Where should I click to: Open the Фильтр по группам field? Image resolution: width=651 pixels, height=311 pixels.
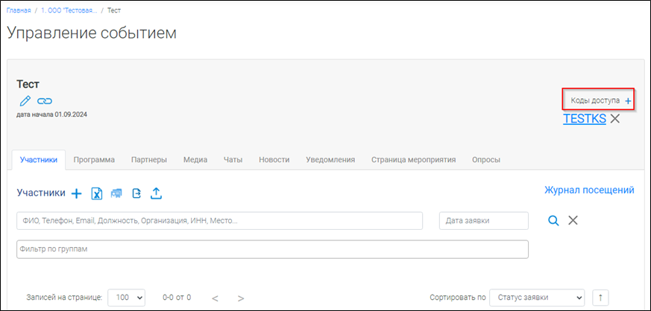point(272,249)
